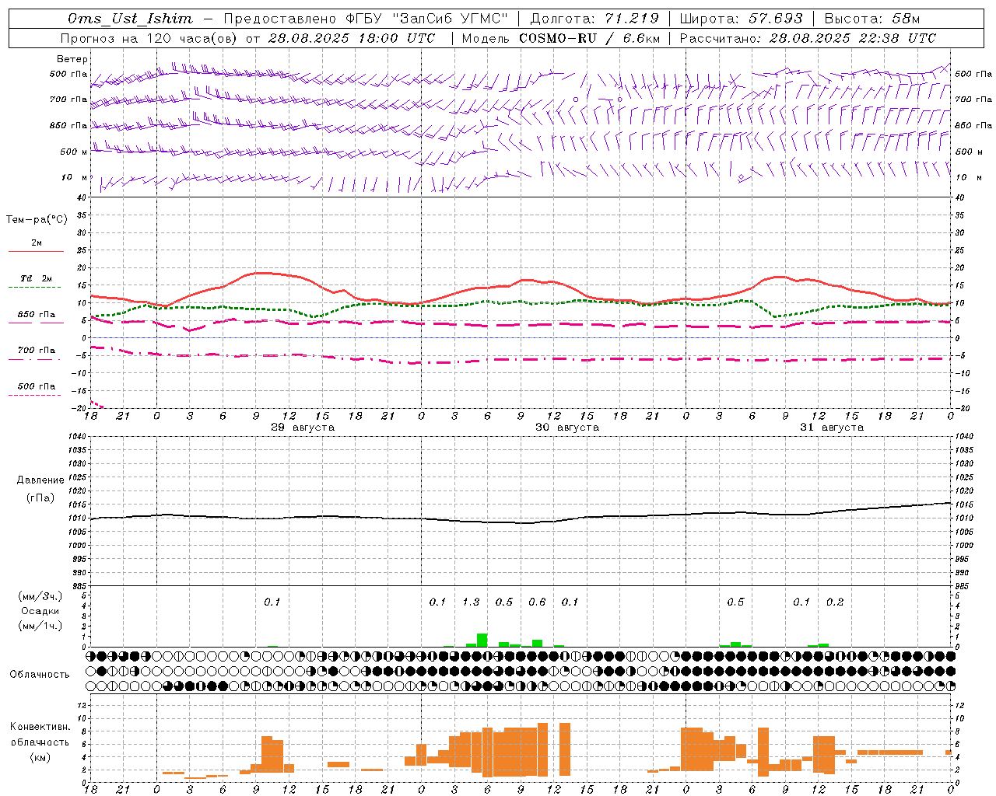Click the Давление pressure panel label
This screenshot has width=996, height=796.
point(40,480)
